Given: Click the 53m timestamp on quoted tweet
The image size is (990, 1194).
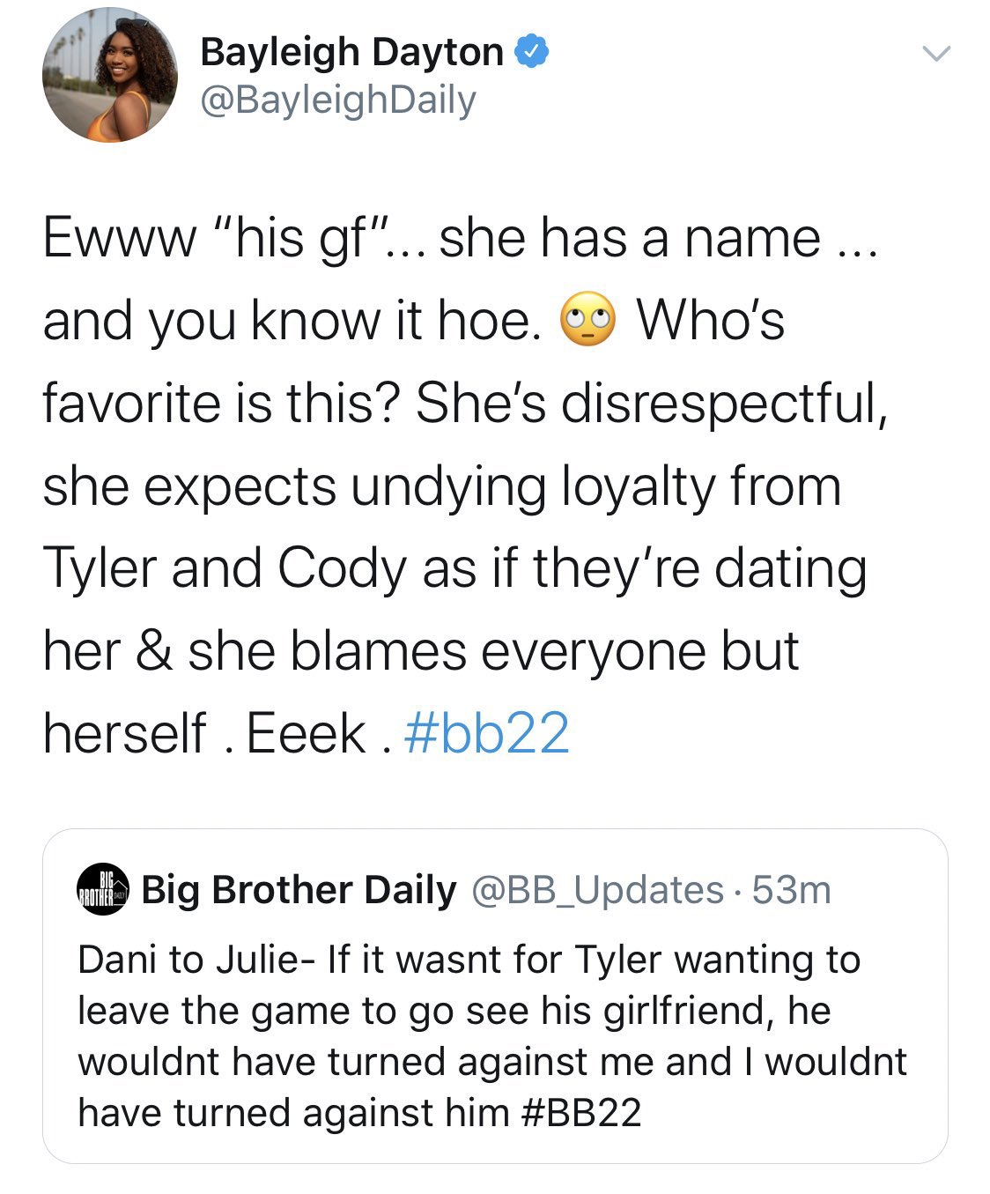Looking at the screenshot, I should point(792,890).
